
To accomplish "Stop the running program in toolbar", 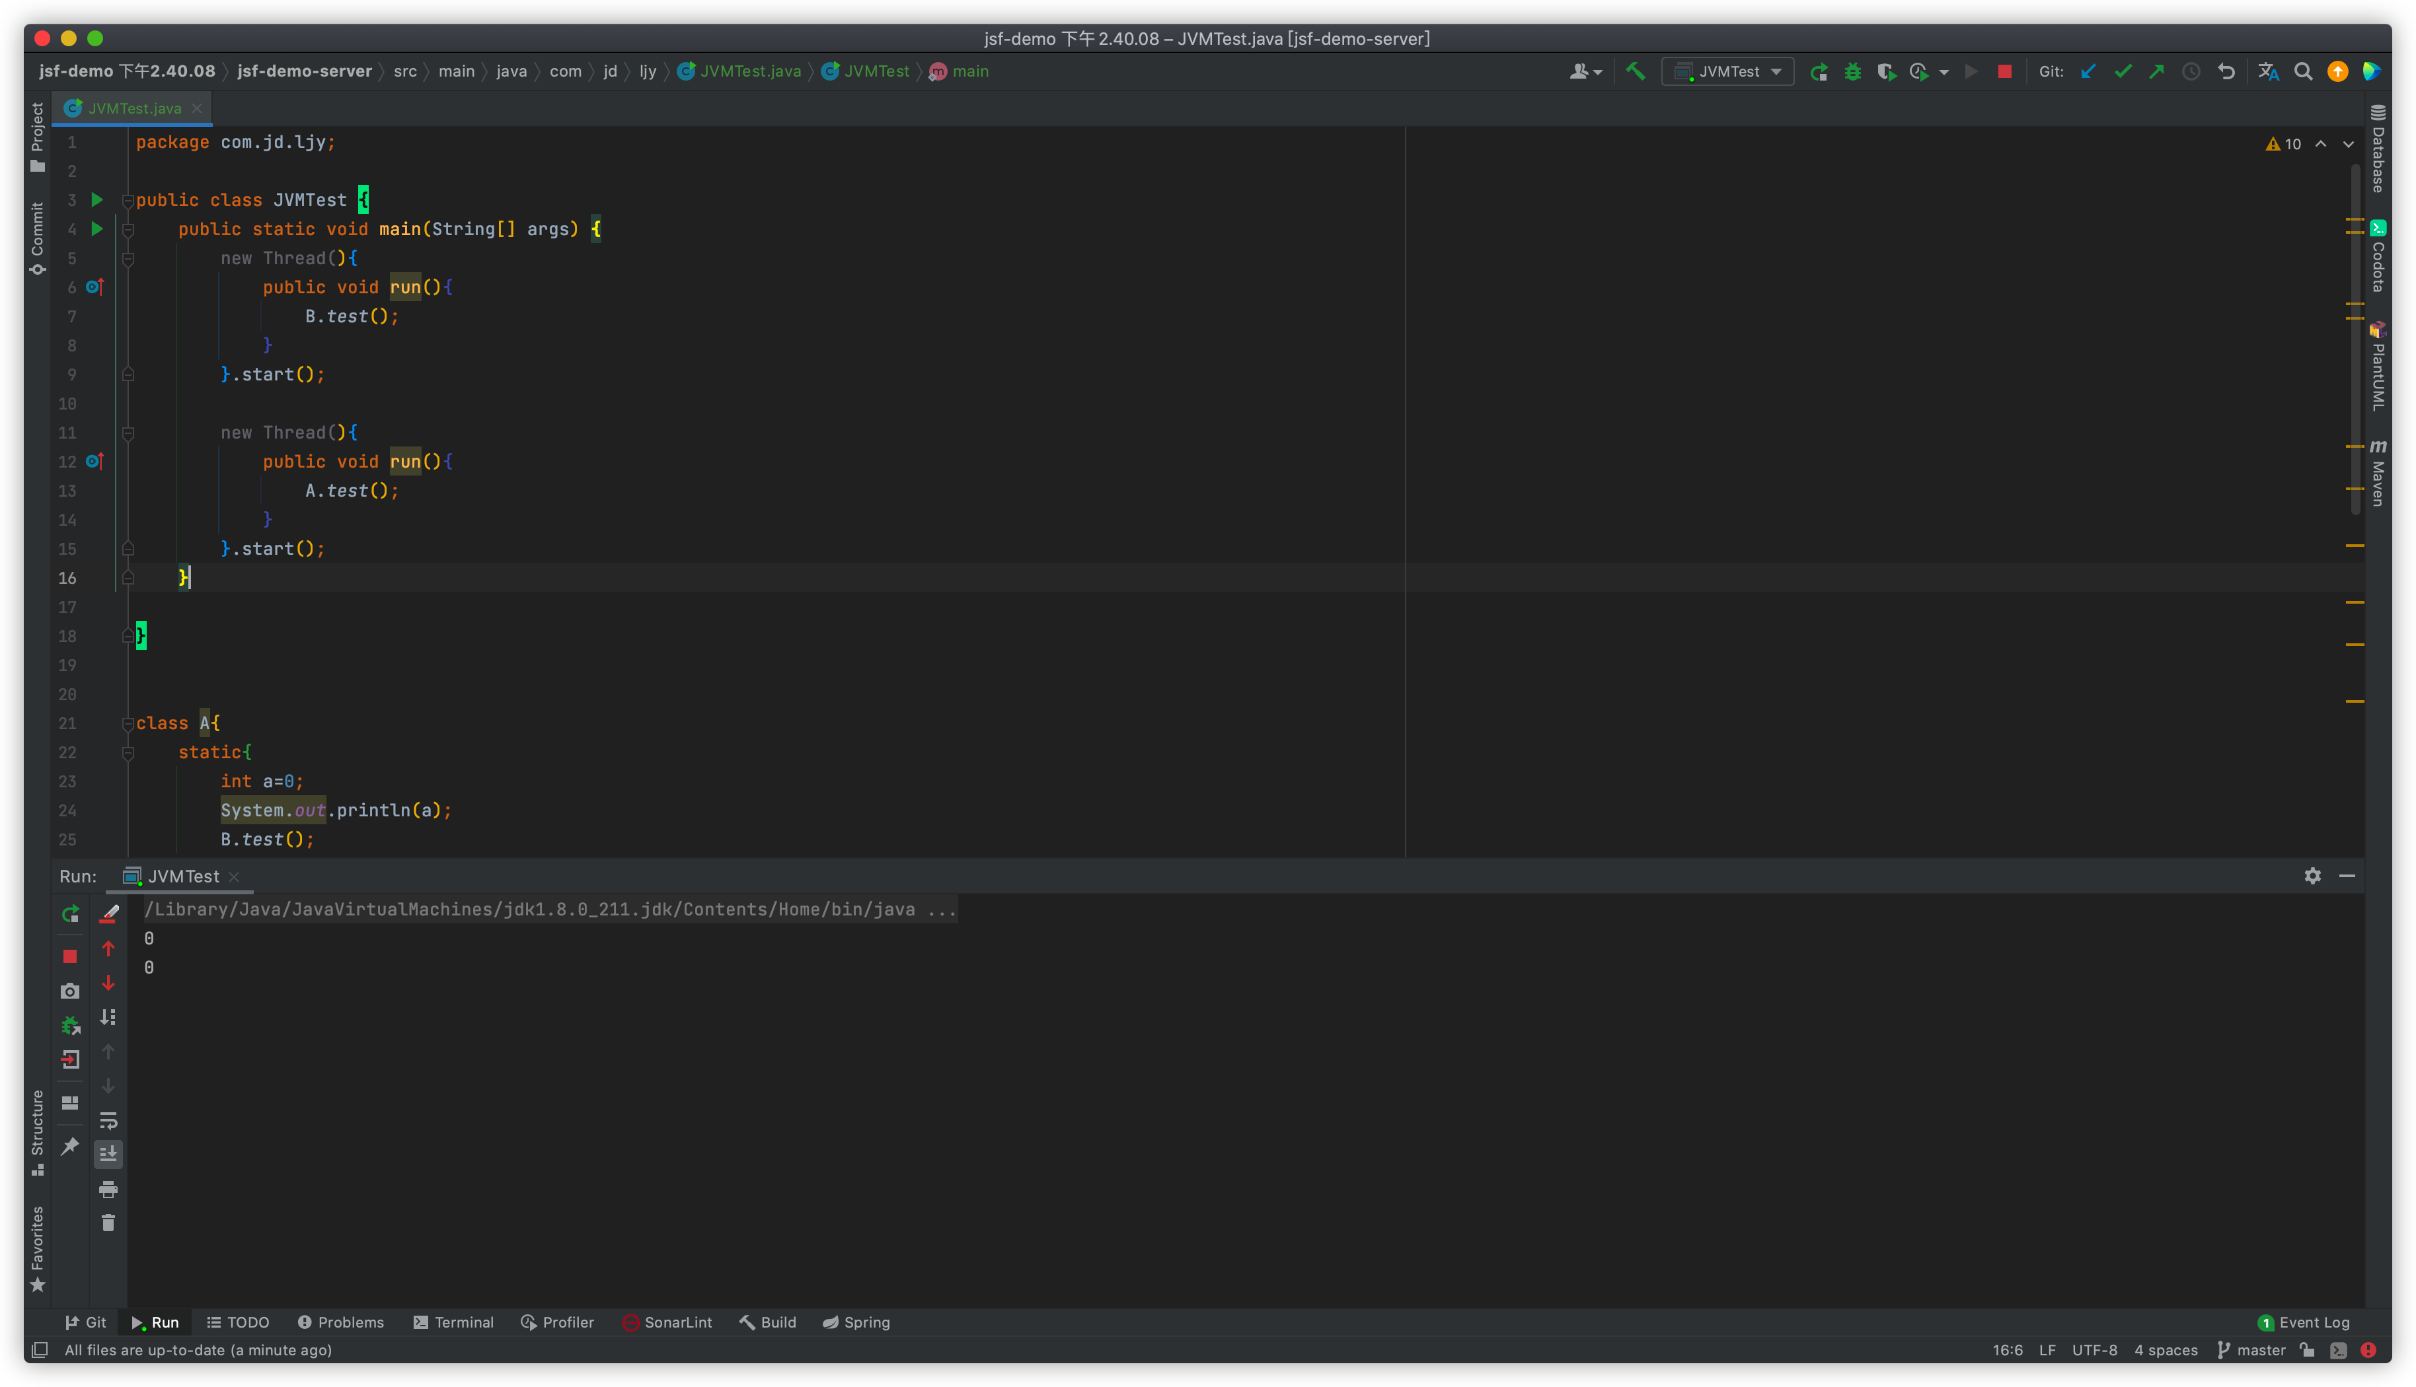I will (x=2004, y=71).
